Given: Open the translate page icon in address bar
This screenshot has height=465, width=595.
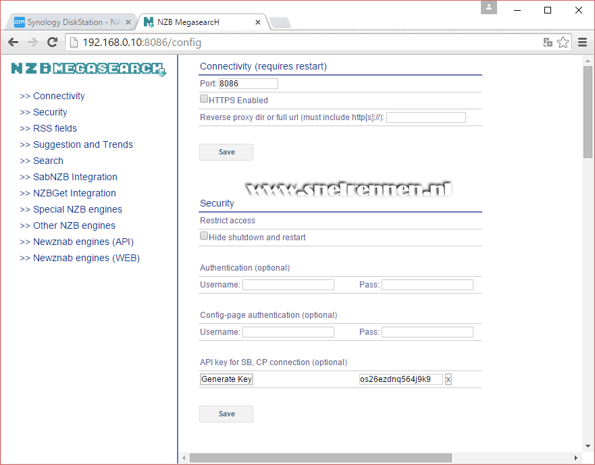Looking at the screenshot, I should pos(548,42).
